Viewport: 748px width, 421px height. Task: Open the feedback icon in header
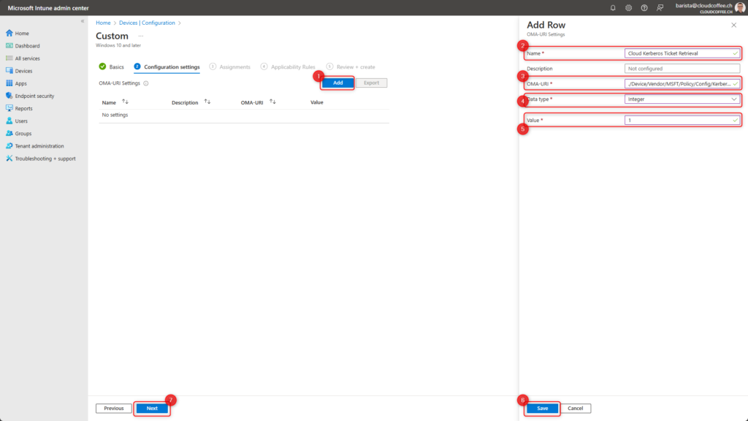click(x=660, y=7)
